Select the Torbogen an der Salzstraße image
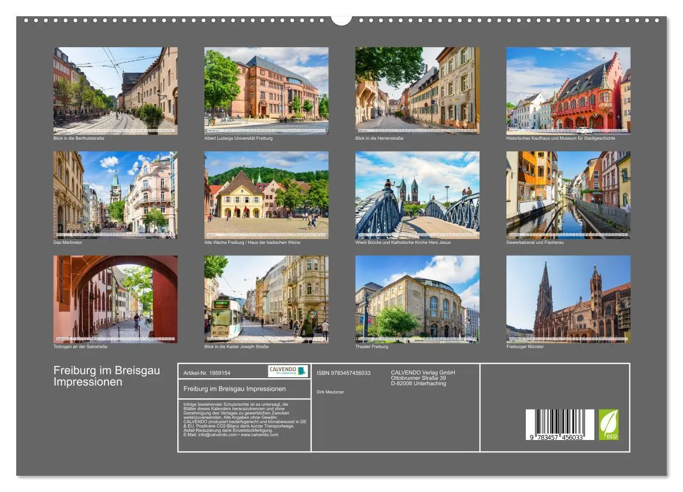The height and width of the screenshot is (492, 683). [x=115, y=299]
